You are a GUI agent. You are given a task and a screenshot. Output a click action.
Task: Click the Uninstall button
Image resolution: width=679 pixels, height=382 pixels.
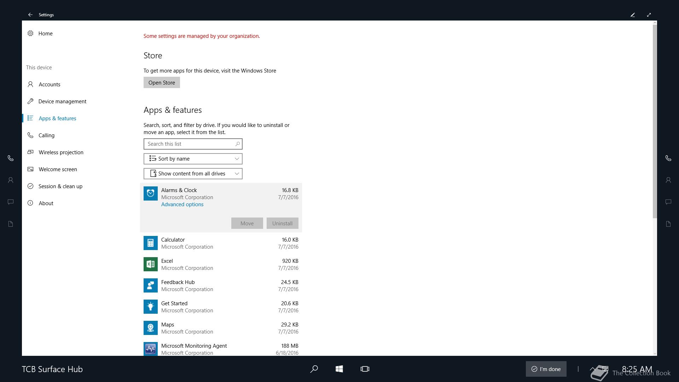pyautogui.click(x=282, y=223)
